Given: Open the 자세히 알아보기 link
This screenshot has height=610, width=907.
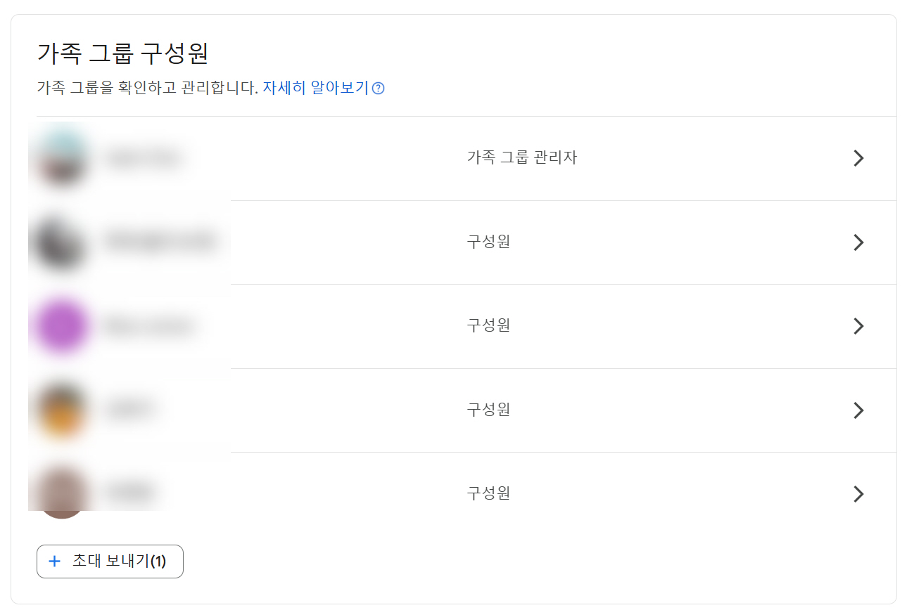Looking at the screenshot, I should 316,89.
